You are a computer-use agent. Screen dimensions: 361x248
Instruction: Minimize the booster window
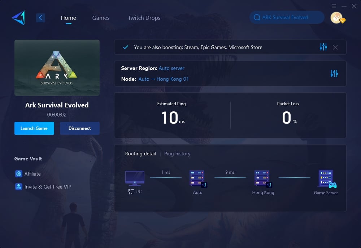point(344,6)
